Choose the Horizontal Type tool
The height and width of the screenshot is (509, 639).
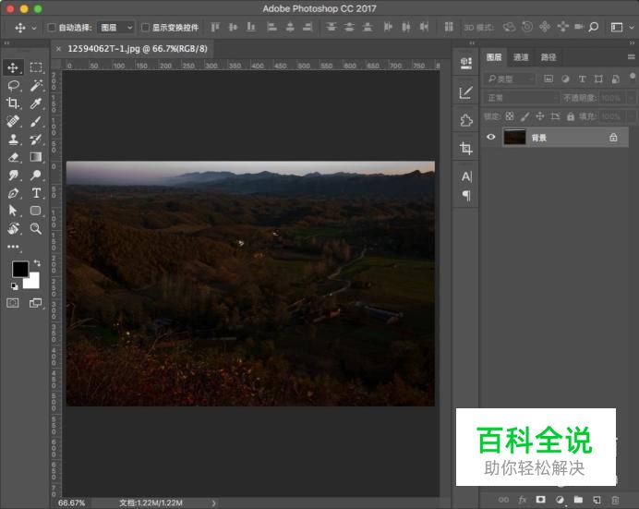tap(36, 193)
